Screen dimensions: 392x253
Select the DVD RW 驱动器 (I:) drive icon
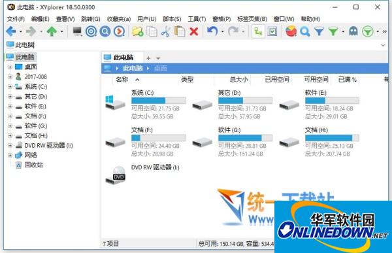click(116, 175)
